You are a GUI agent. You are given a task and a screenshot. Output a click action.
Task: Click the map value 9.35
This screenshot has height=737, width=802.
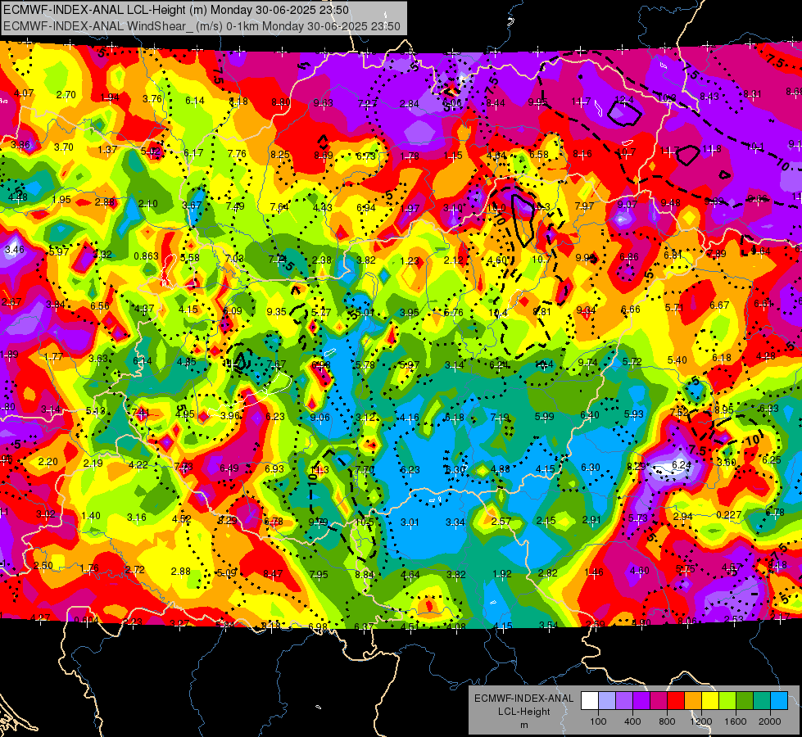click(x=277, y=311)
